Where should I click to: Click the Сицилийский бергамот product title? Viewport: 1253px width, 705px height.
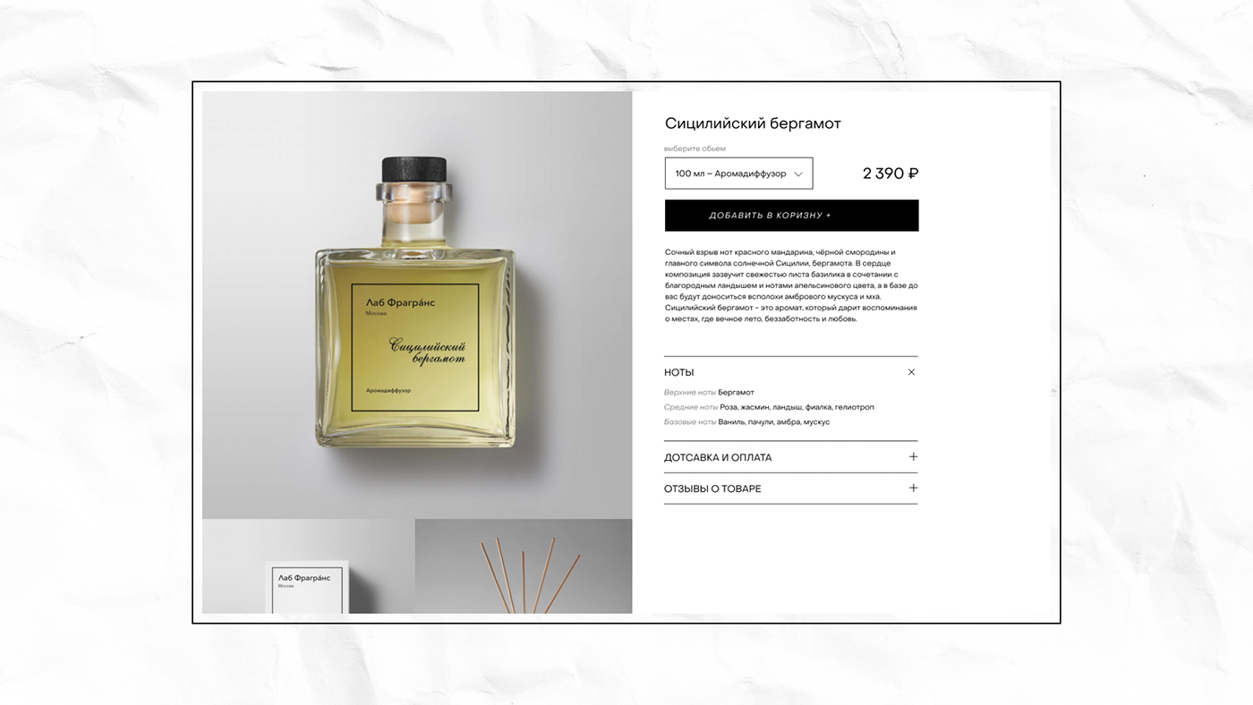(x=753, y=123)
